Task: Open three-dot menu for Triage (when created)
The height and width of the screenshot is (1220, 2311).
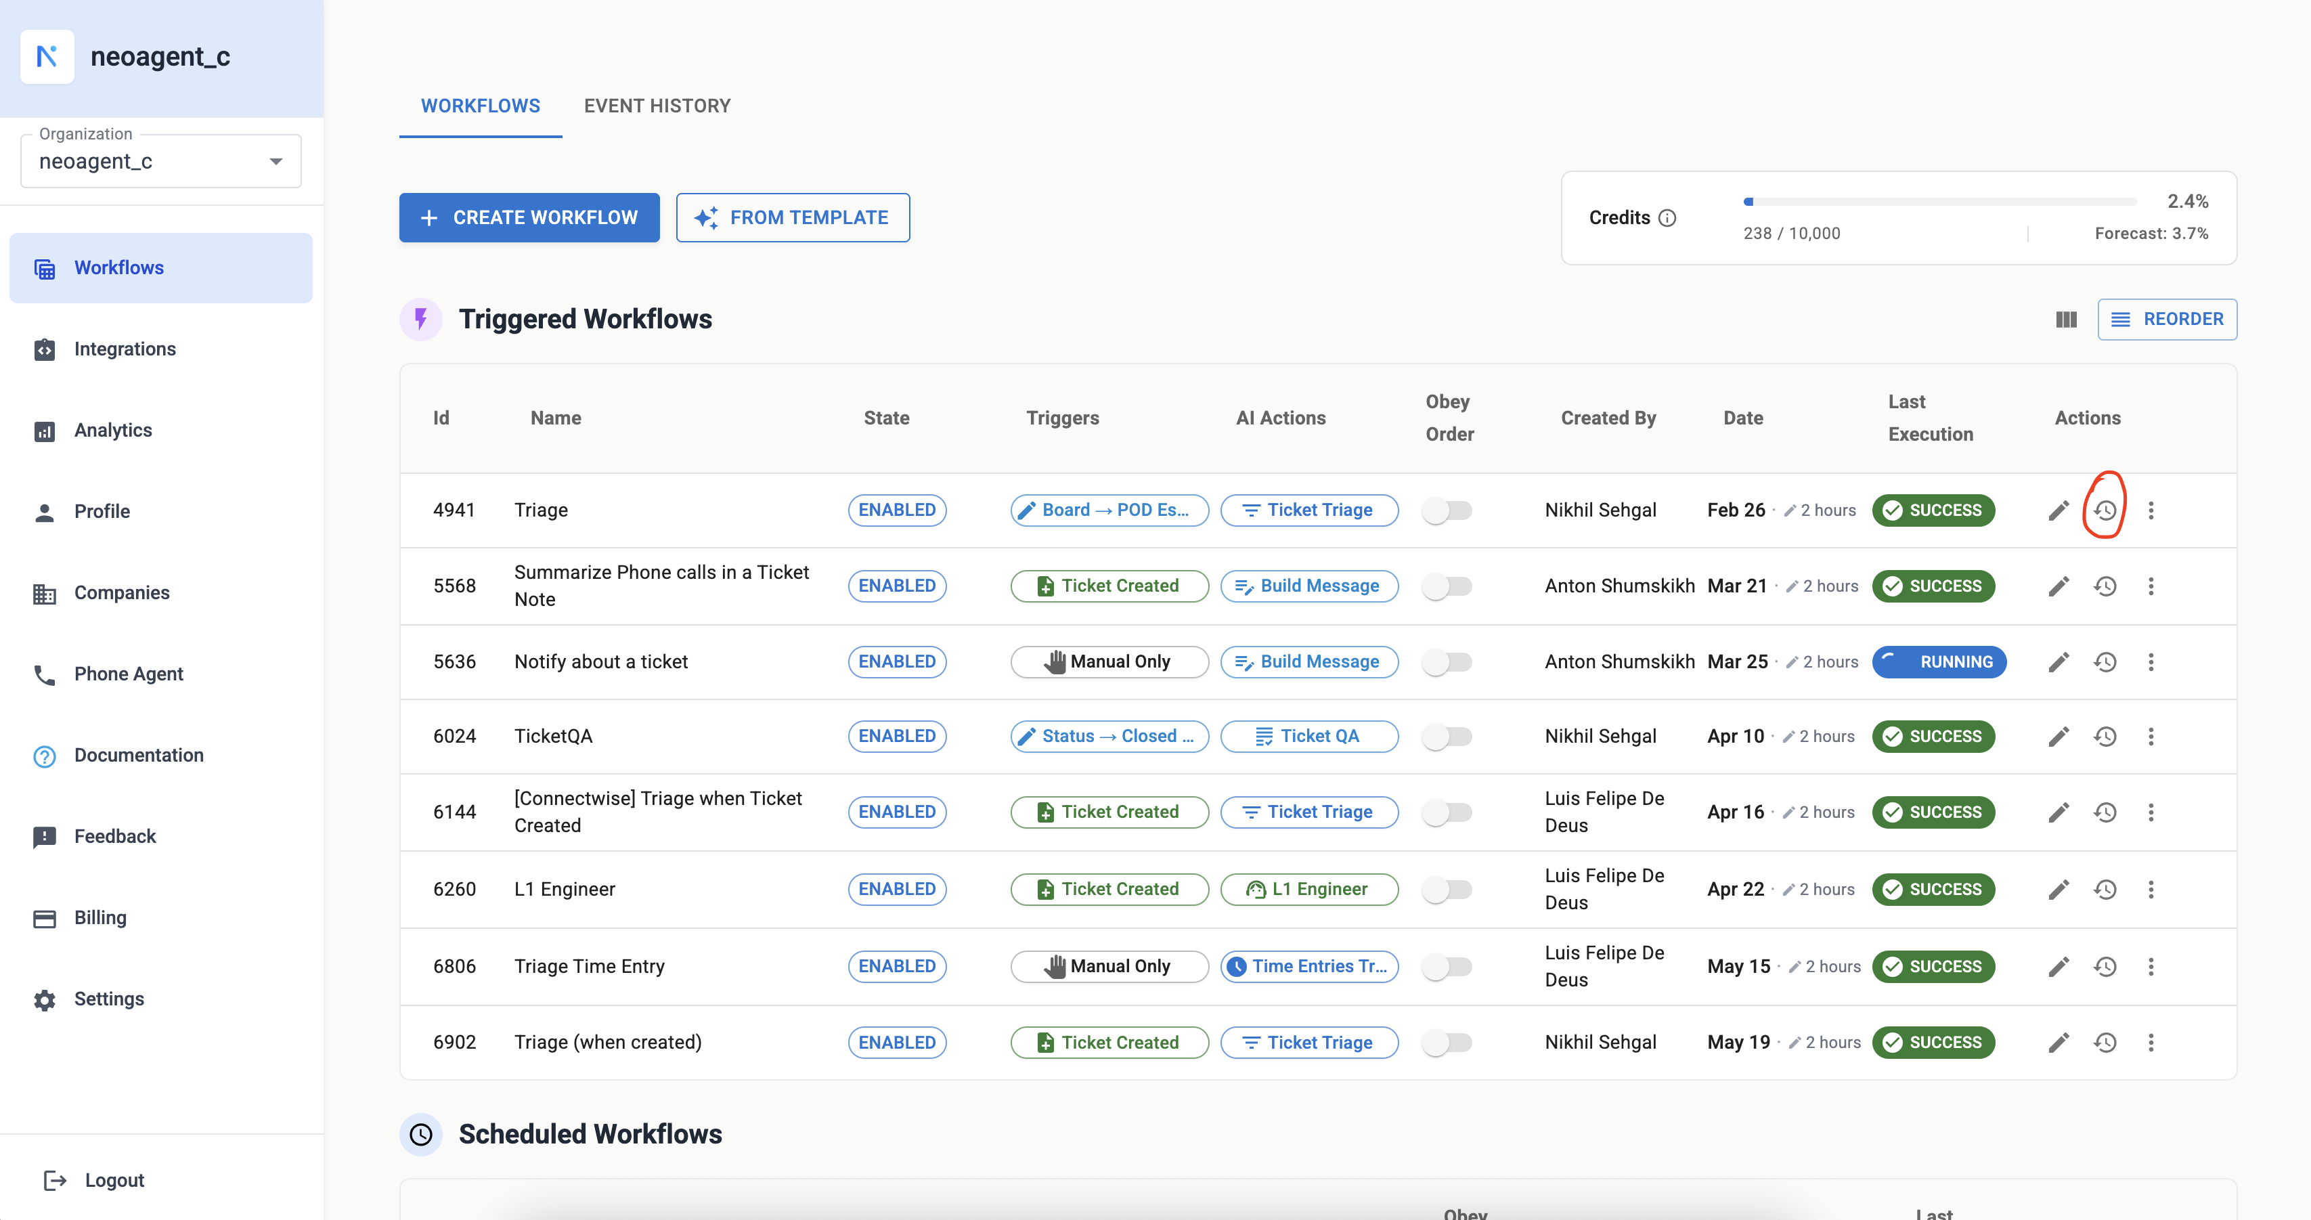Action: tap(2151, 1043)
